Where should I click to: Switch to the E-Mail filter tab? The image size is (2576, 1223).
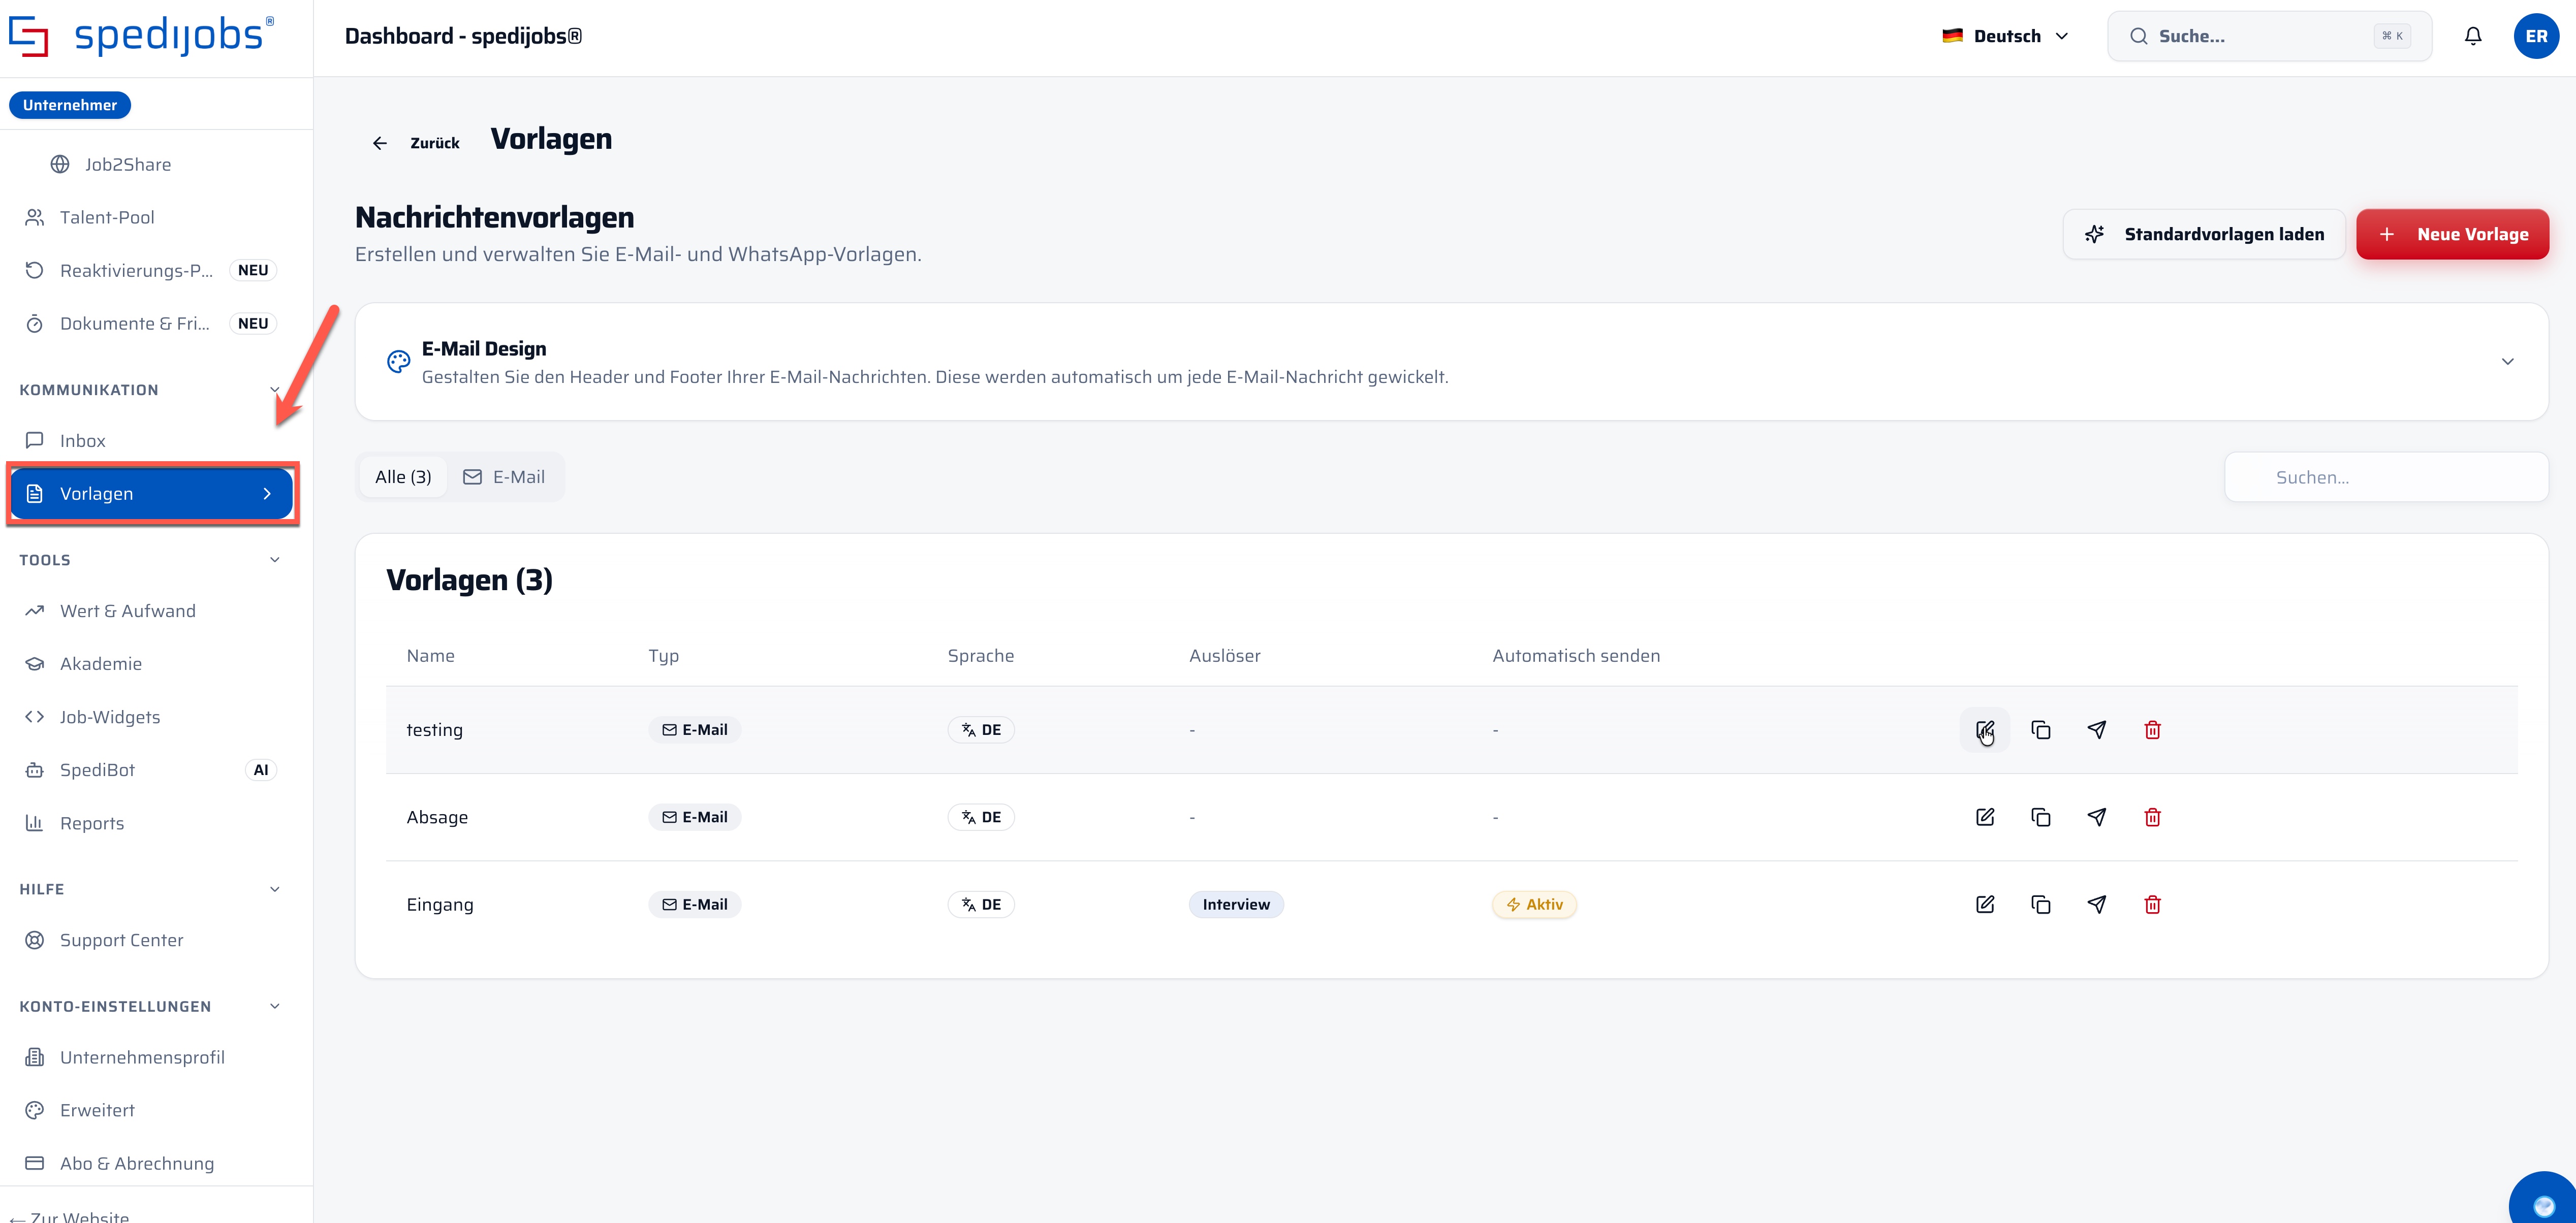pos(504,477)
